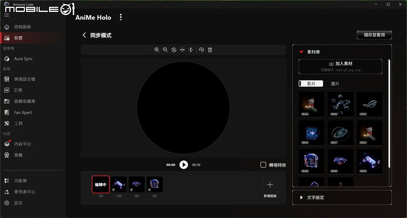Play the animation preview

[x=184, y=164]
